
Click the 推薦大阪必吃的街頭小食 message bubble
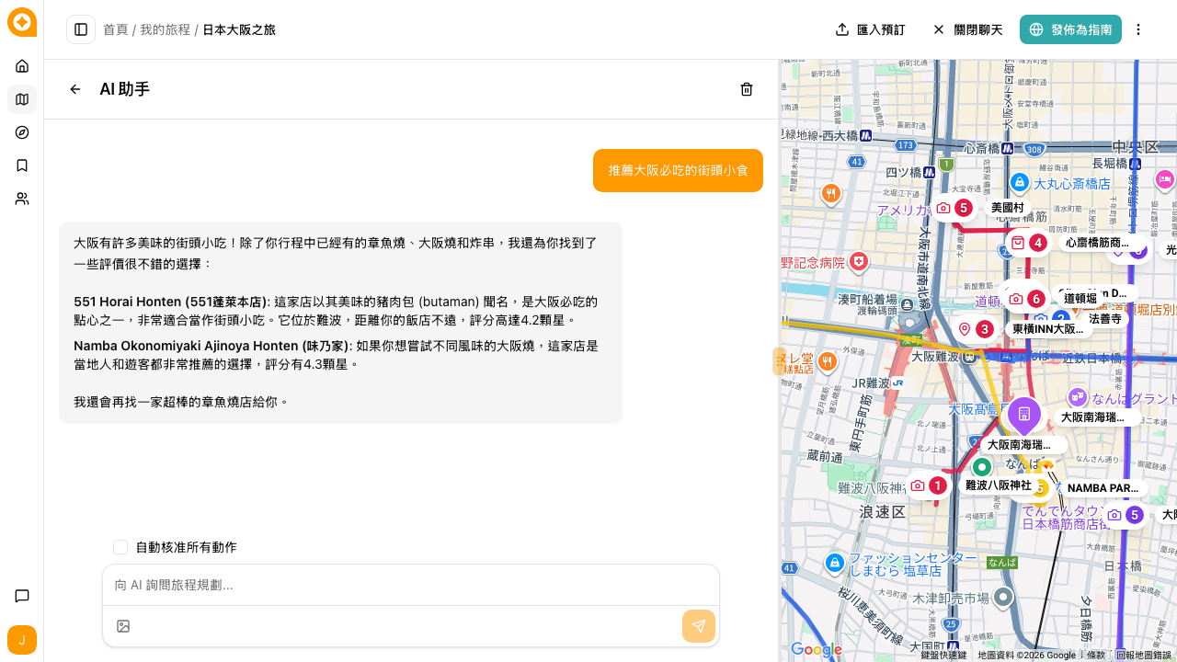pos(679,170)
